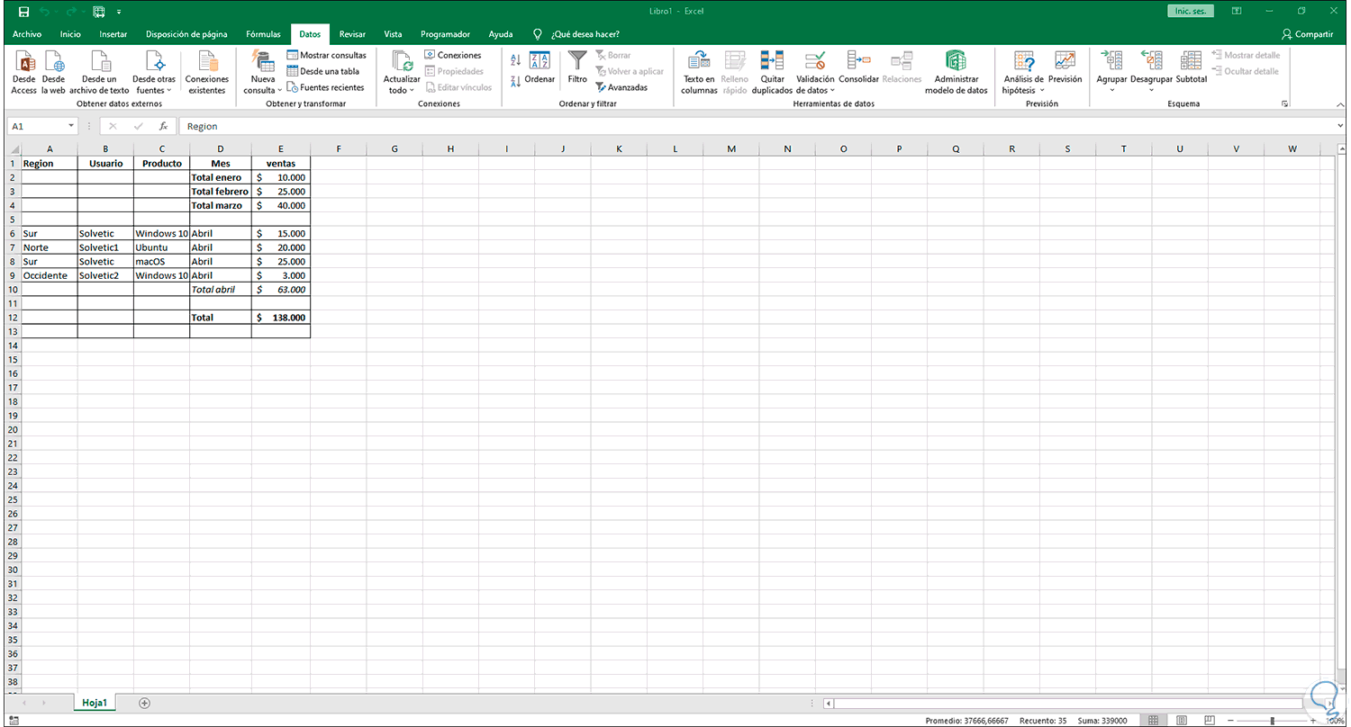The width and height of the screenshot is (1351, 727).
Task: Switch to the Inicio tab
Action: pos(70,34)
